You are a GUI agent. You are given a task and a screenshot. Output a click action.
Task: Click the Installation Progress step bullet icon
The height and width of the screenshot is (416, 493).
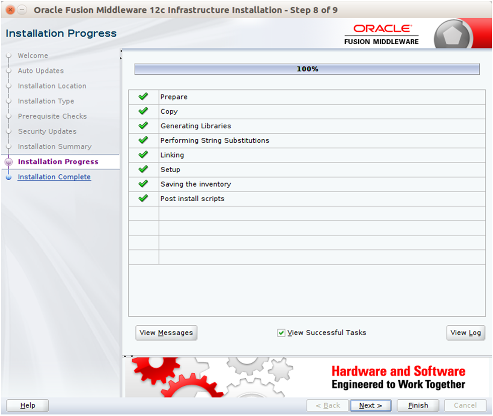coord(9,161)
